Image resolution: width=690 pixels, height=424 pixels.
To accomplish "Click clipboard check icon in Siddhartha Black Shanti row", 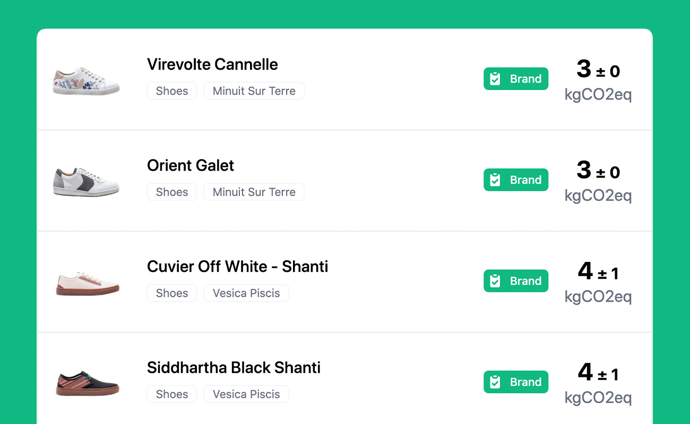I will [x=495, y=382].
